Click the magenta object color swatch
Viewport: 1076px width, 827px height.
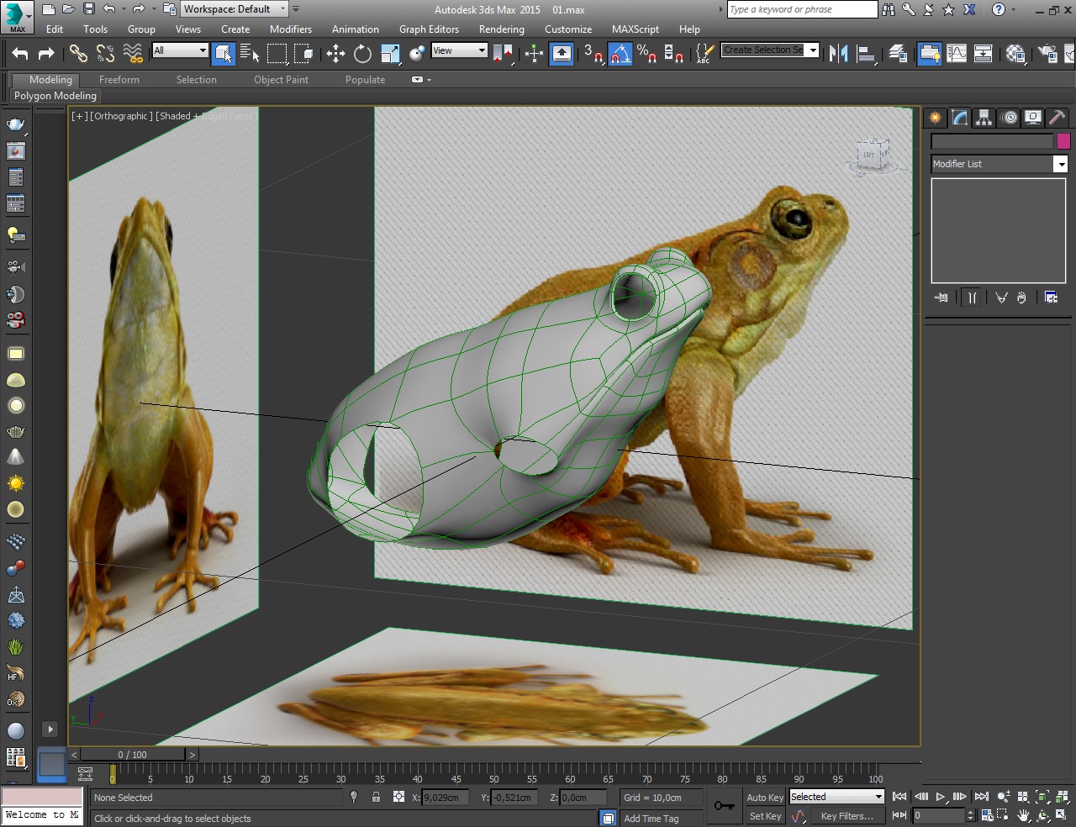[x=1063, y=141]
